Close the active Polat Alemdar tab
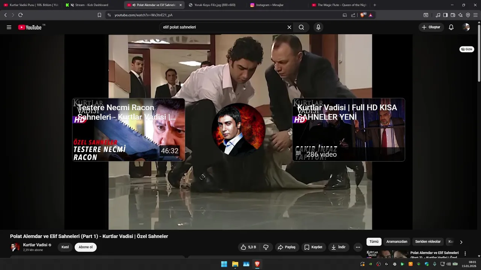The height and width of the screenshot is (270, 481). 180,5
